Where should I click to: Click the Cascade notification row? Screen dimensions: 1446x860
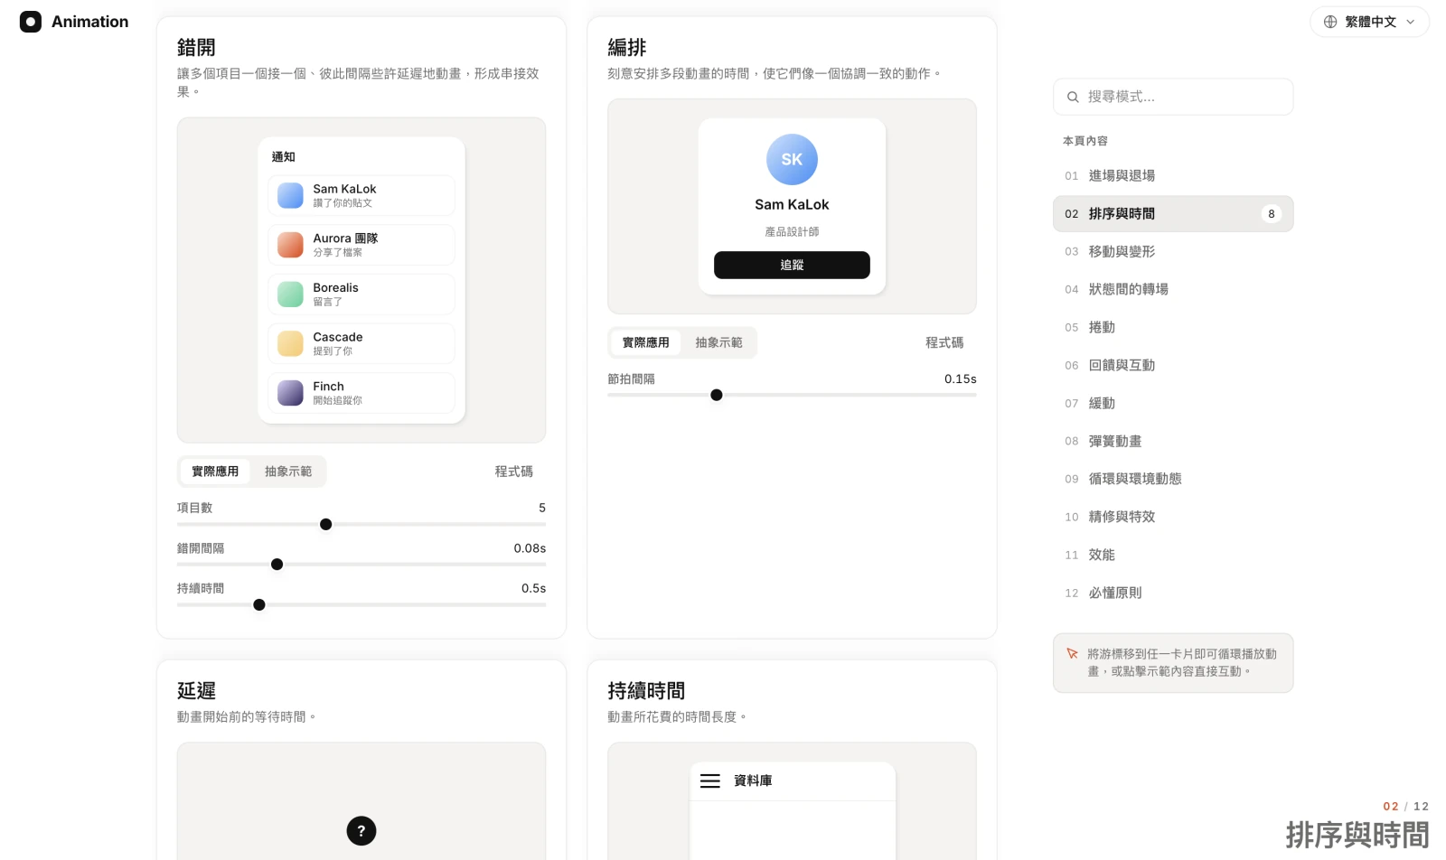click(x=361, y=343)
